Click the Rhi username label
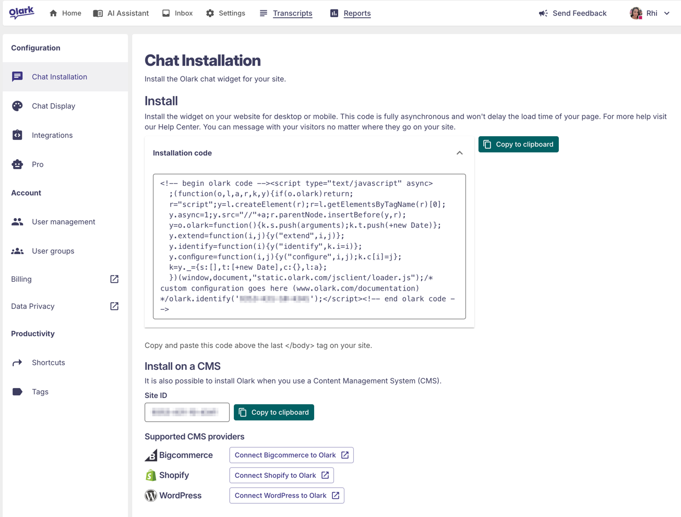The width and height of the screenshot is (681, 517). point(652,13)
